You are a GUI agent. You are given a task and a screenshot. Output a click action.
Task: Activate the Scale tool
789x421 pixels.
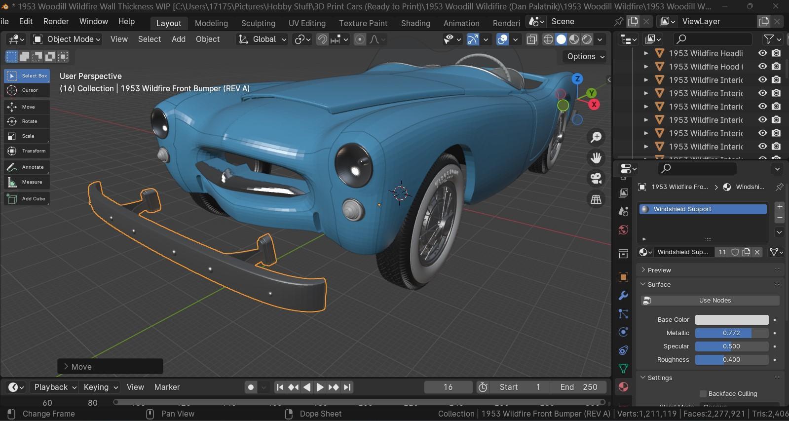[27, 136]
